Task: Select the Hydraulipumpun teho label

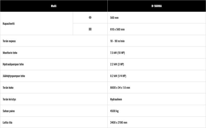Action: coord(13,64)
